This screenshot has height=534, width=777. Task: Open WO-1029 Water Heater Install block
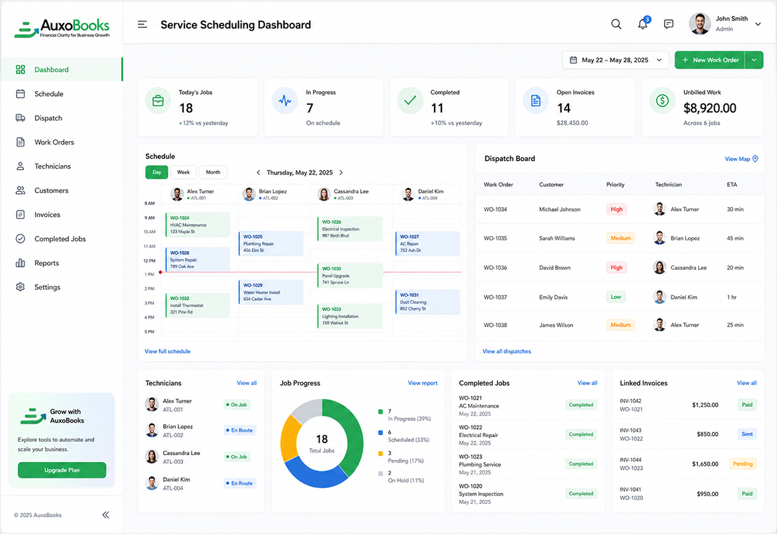pos(271,292)
